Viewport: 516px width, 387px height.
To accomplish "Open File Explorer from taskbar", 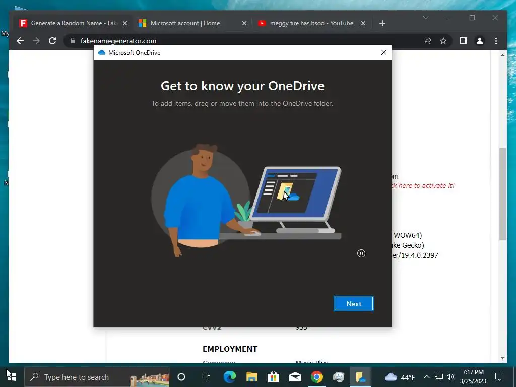I will point(251,377).
